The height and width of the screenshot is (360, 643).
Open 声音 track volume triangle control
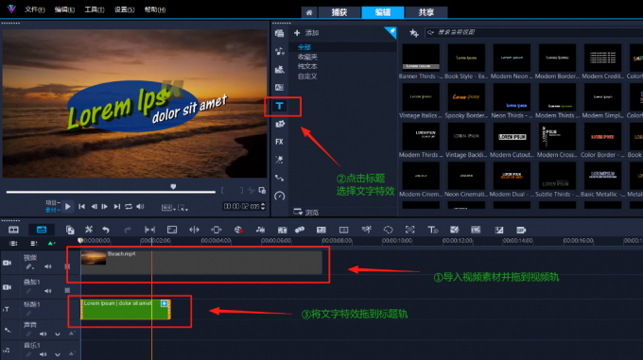pos(71,334)
